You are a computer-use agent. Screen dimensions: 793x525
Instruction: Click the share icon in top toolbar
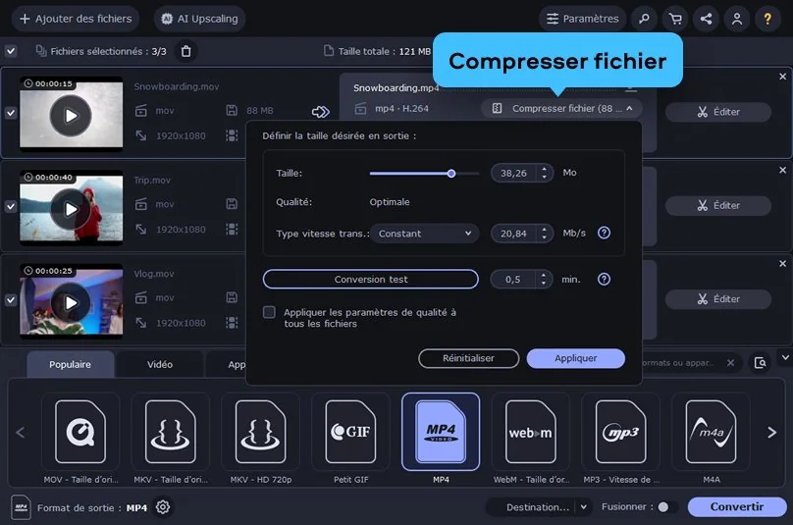705,19
